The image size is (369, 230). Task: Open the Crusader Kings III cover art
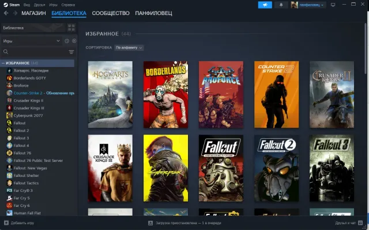[110, 168]
